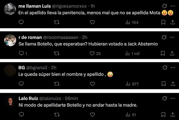Repost the tweet by me llaman Luis
179x120 pixels.
click(57, 22)
